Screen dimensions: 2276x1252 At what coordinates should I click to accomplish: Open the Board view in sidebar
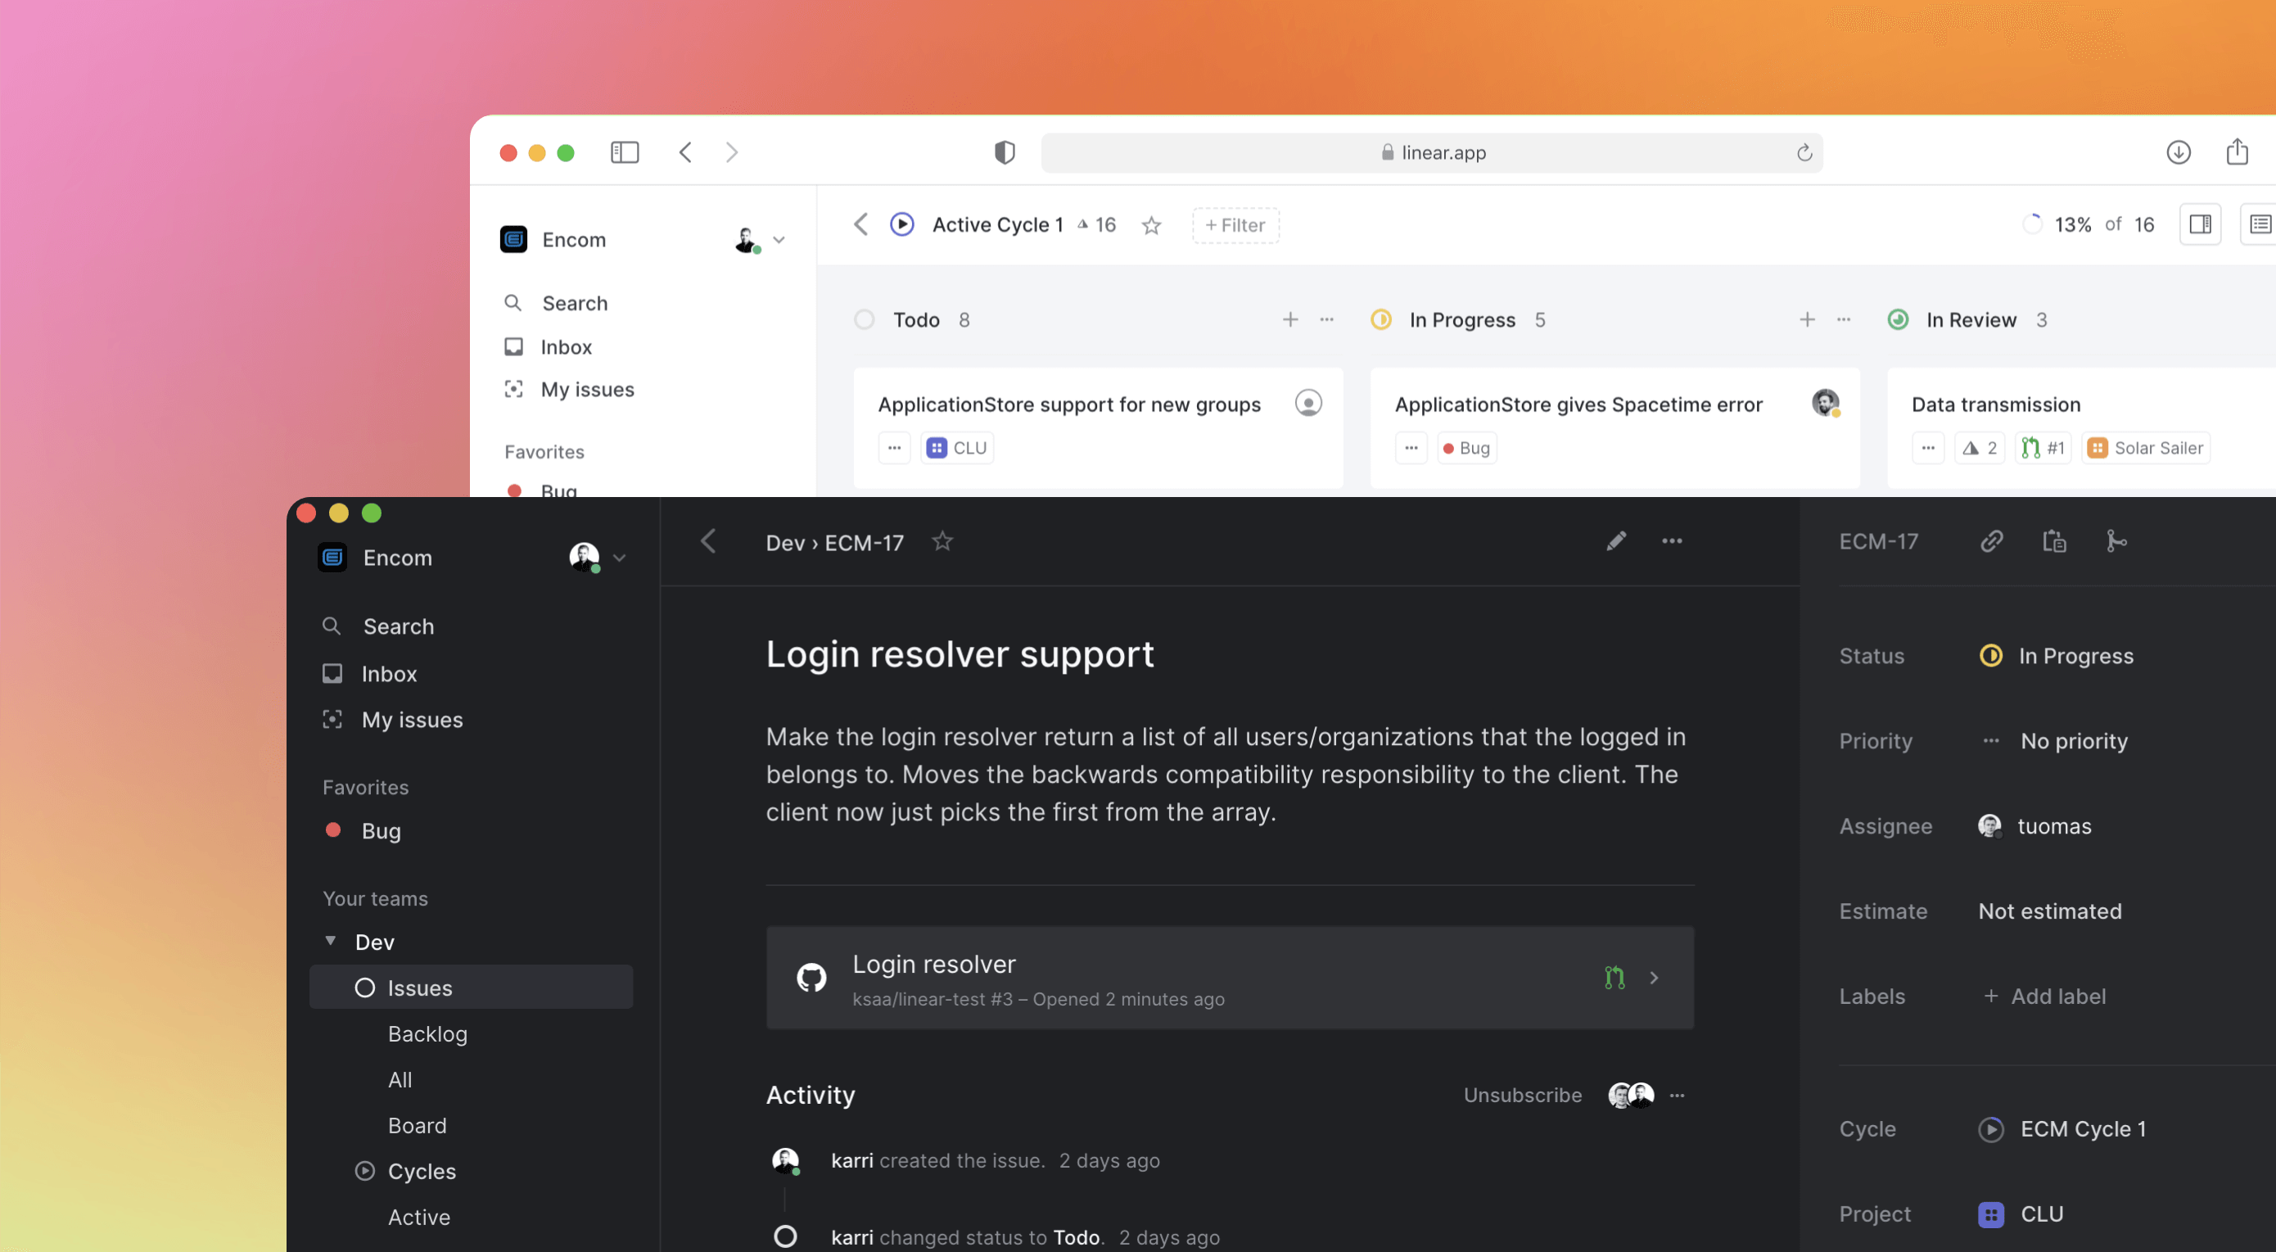pos(417,1126)
